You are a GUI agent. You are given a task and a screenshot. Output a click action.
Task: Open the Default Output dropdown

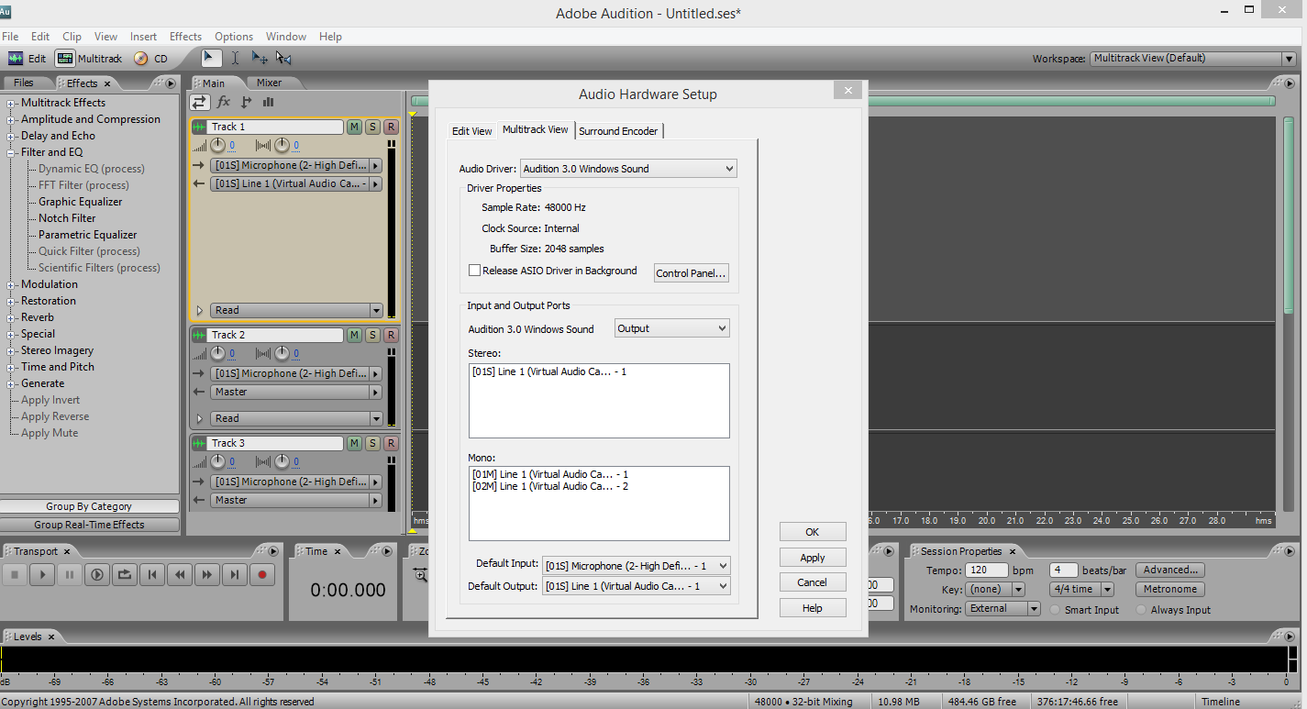pos(637,586)
